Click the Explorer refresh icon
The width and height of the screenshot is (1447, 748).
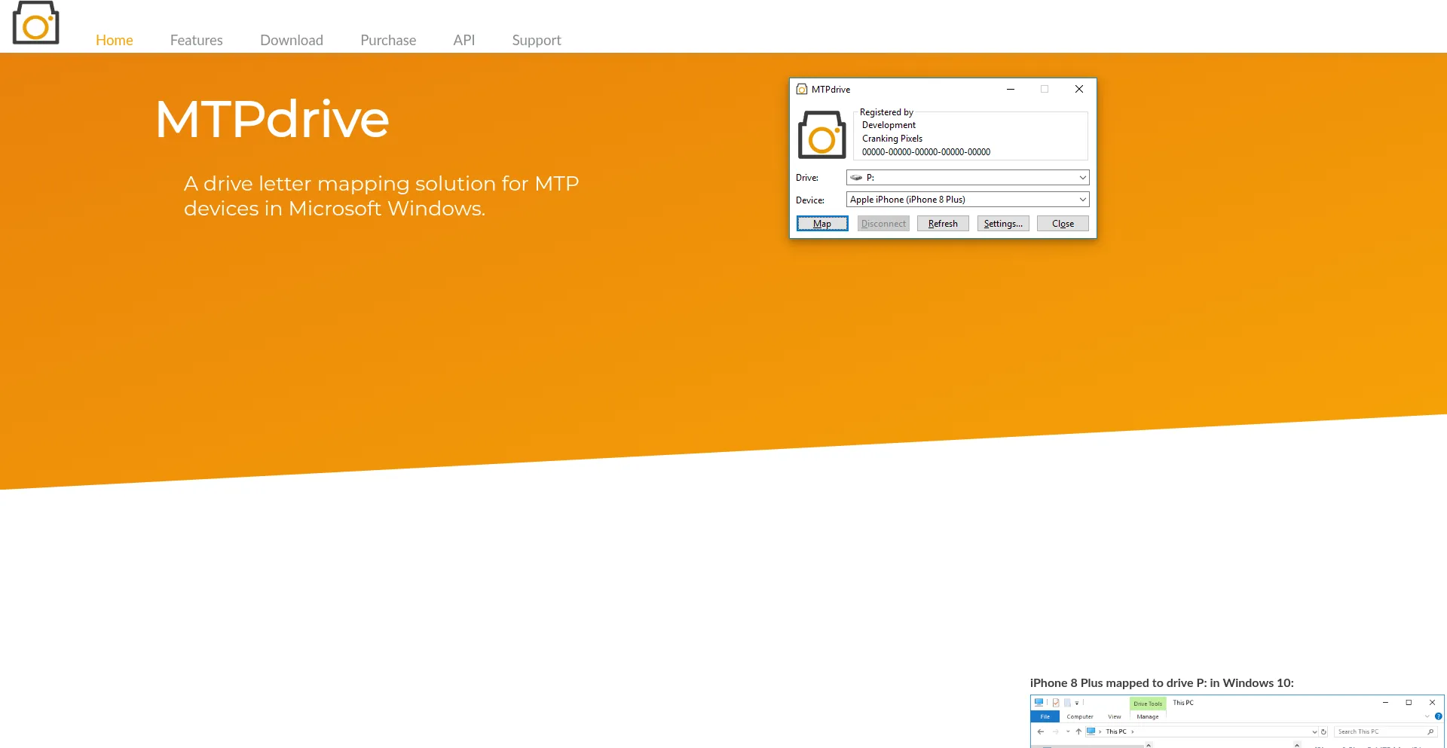coord(1323,732)
